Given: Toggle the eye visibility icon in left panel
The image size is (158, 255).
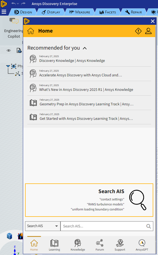Looking at the screenshot, I should click(9, 50).
